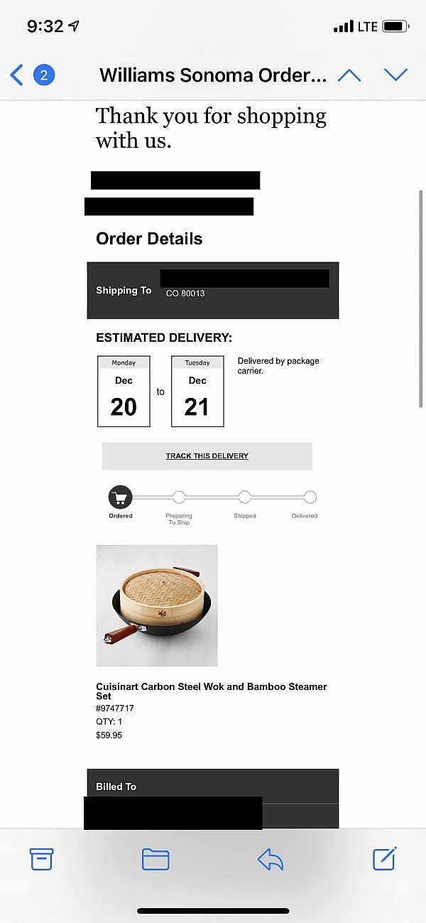
Task: Tap the Billed To section header
Action: pos(116,787)
